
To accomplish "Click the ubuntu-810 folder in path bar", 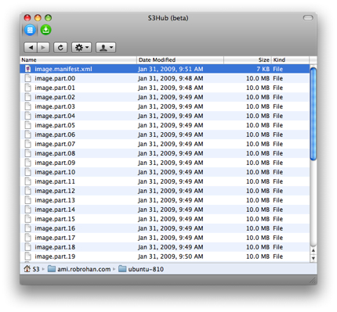I will click(141, 269).
